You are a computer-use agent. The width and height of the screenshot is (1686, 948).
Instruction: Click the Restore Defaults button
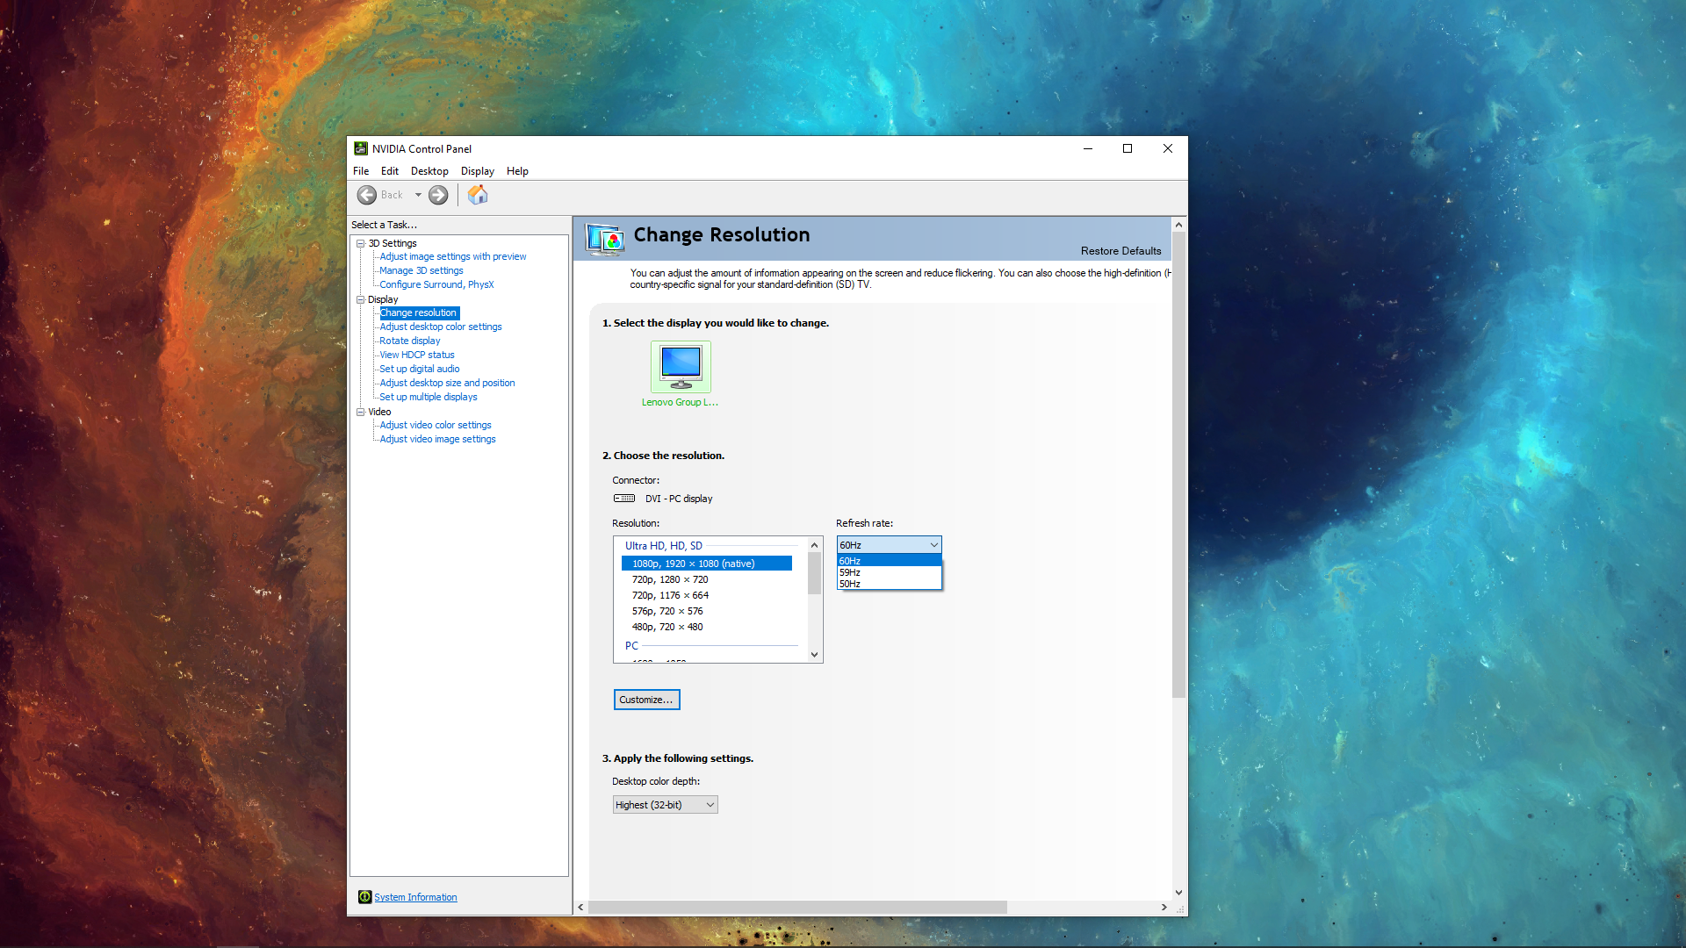click(x=1120, y=251)
